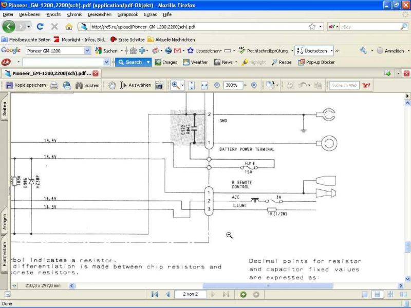Screen dimensions: 411x308
Task: Click Rechtschreibprüfung spell check button
Action: [263, 51]
